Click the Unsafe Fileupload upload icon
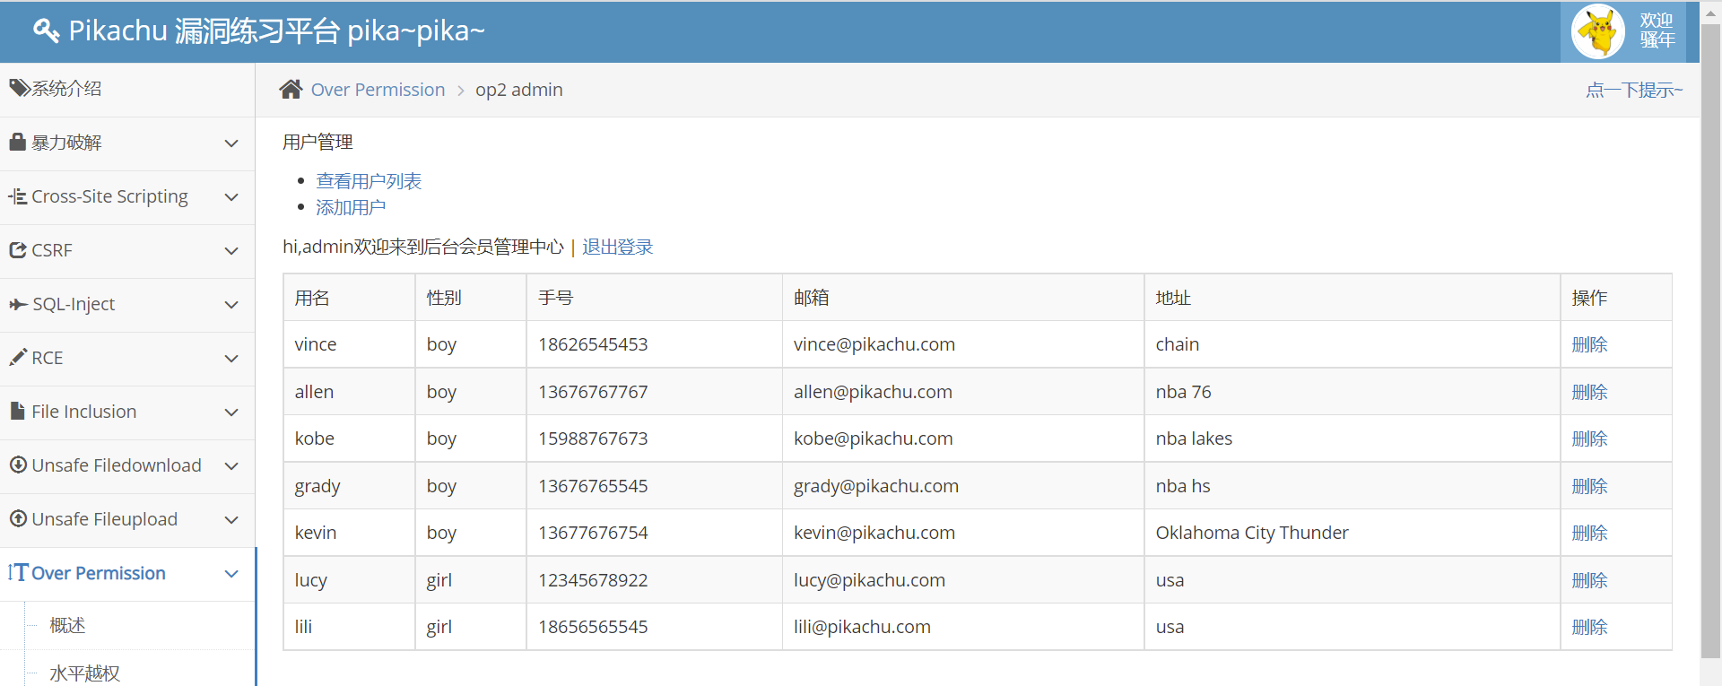 coord(17,519)
